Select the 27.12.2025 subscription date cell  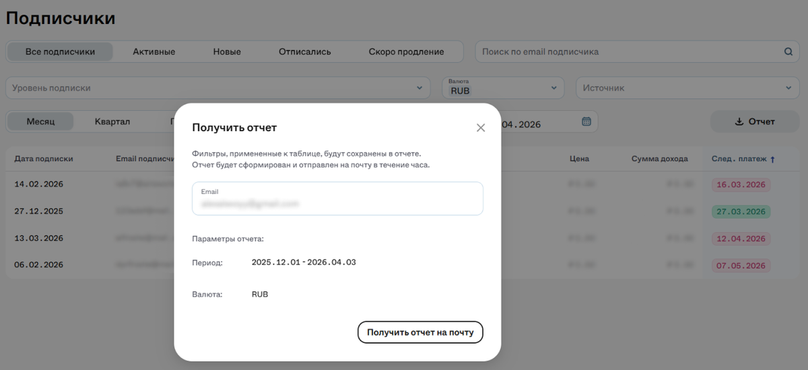click(x=38, y=211)
